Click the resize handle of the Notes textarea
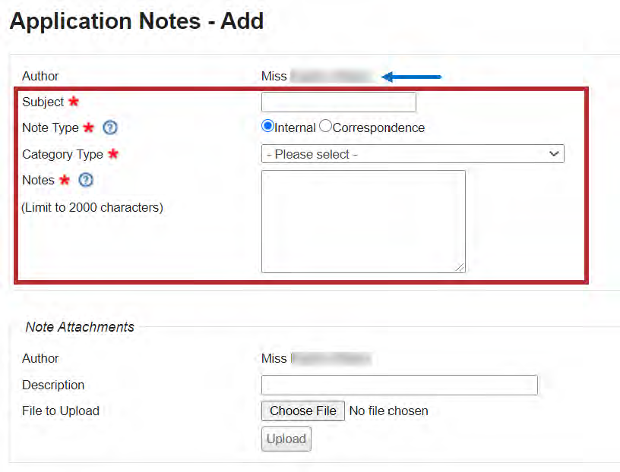Image resolution: width=620 pixels, height=472 pixels. point(460,267)
